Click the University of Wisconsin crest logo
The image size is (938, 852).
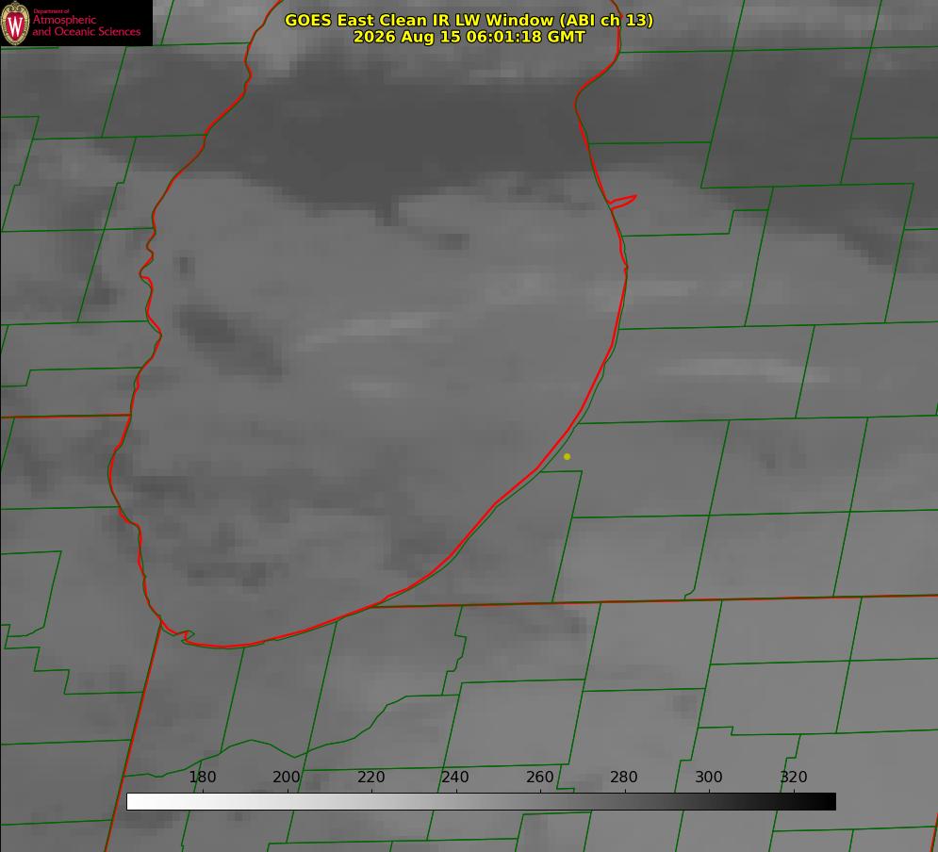15,23
